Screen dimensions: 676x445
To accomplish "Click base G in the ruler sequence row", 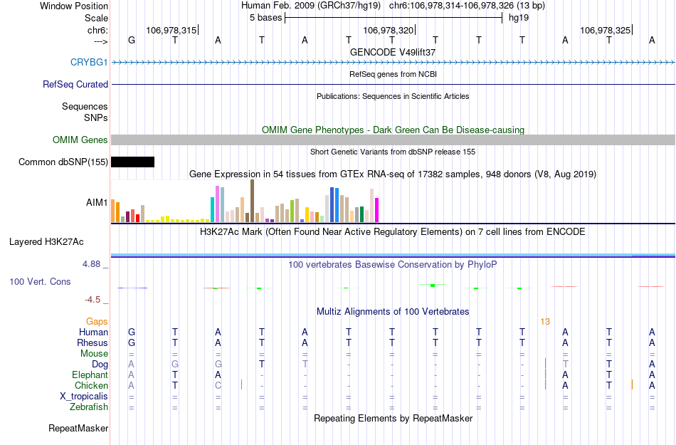I will point(132,40).
